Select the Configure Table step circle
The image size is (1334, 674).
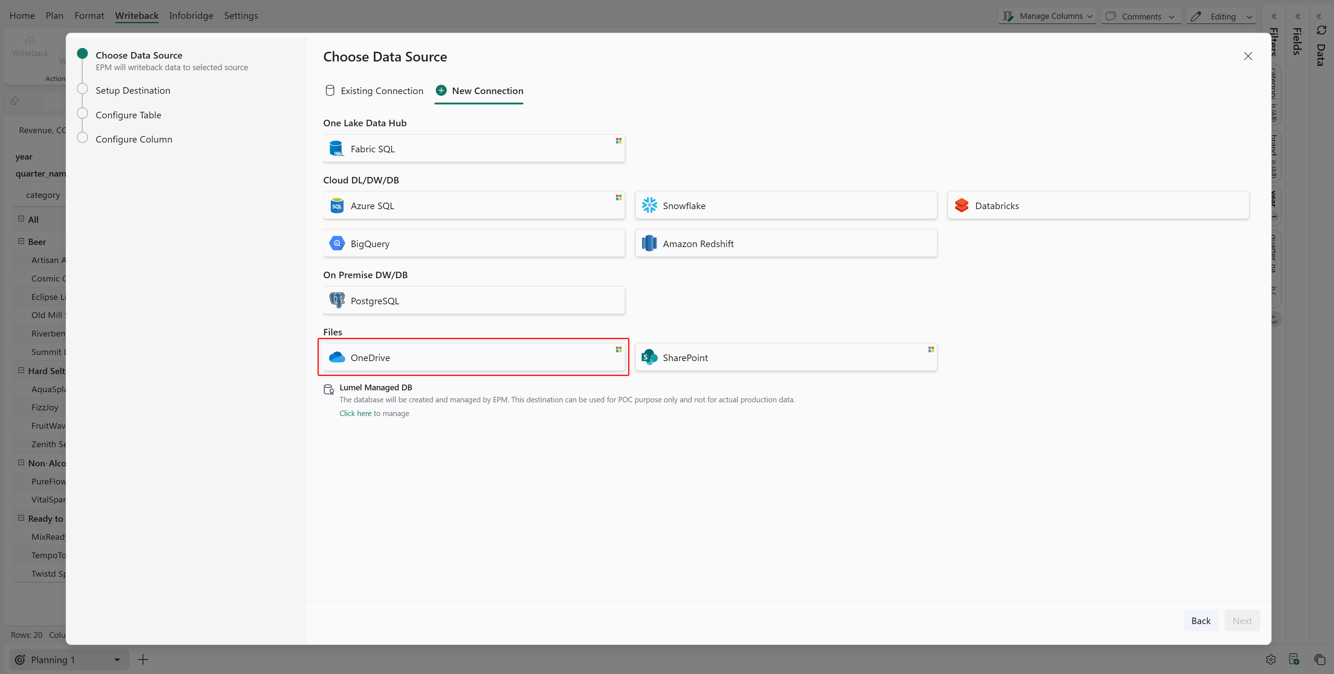click(82, 114)
